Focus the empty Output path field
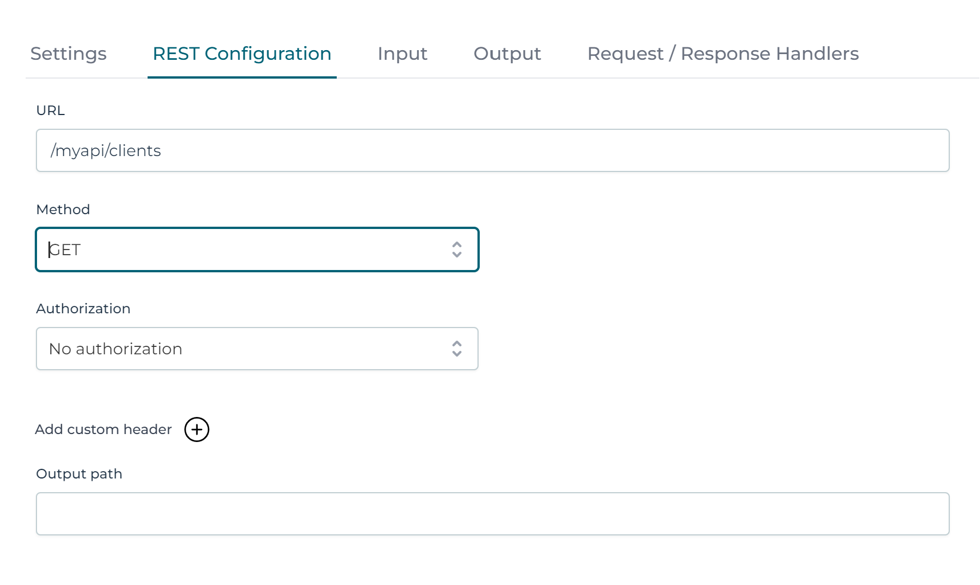 (x=492, y=514)
